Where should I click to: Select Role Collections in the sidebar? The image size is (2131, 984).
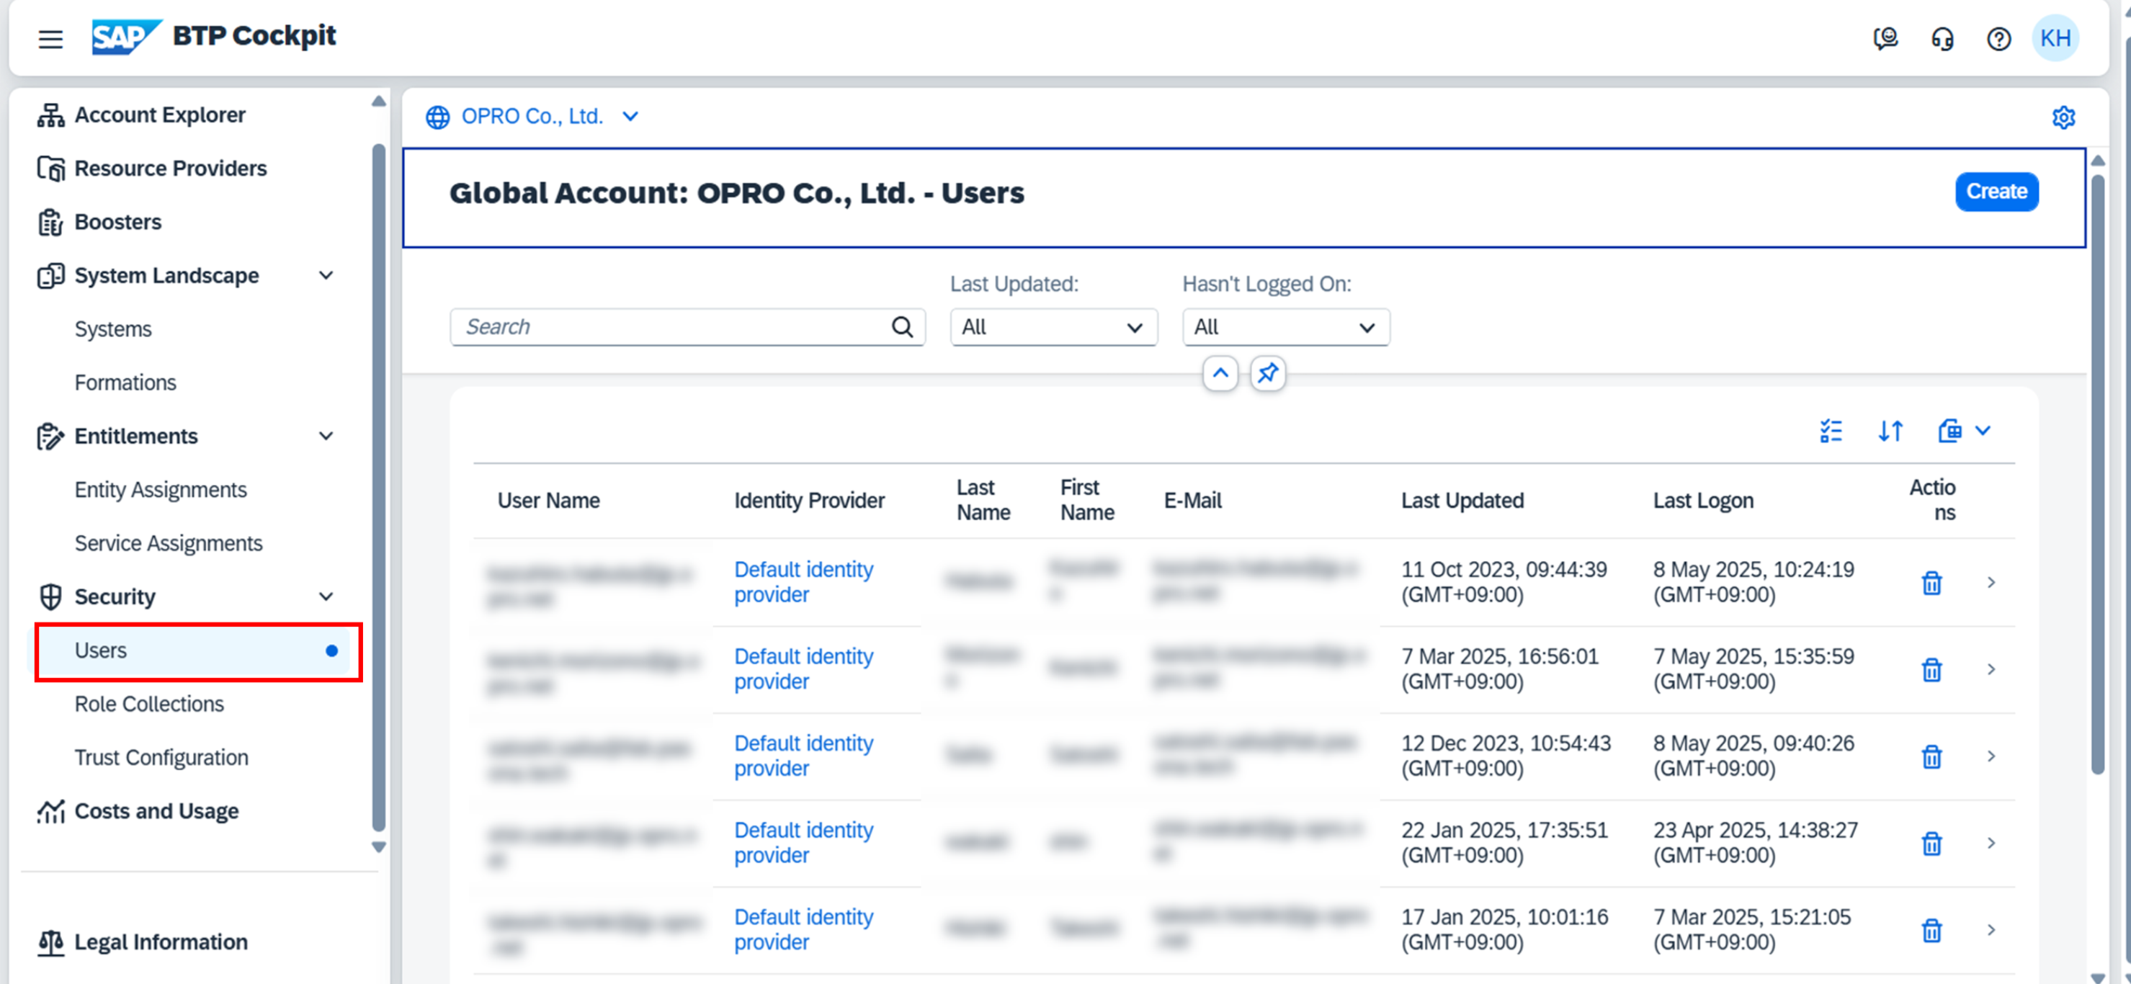tap(149, 704)
